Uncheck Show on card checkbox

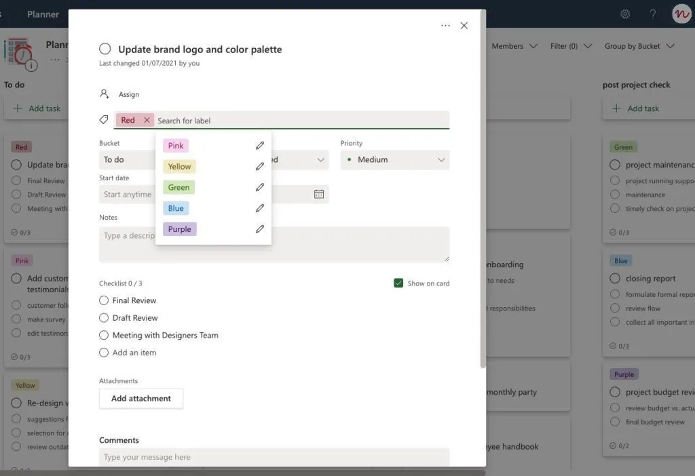(x=398, y=283)
